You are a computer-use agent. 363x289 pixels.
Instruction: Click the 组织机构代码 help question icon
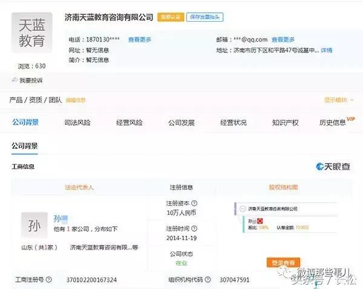208,279
